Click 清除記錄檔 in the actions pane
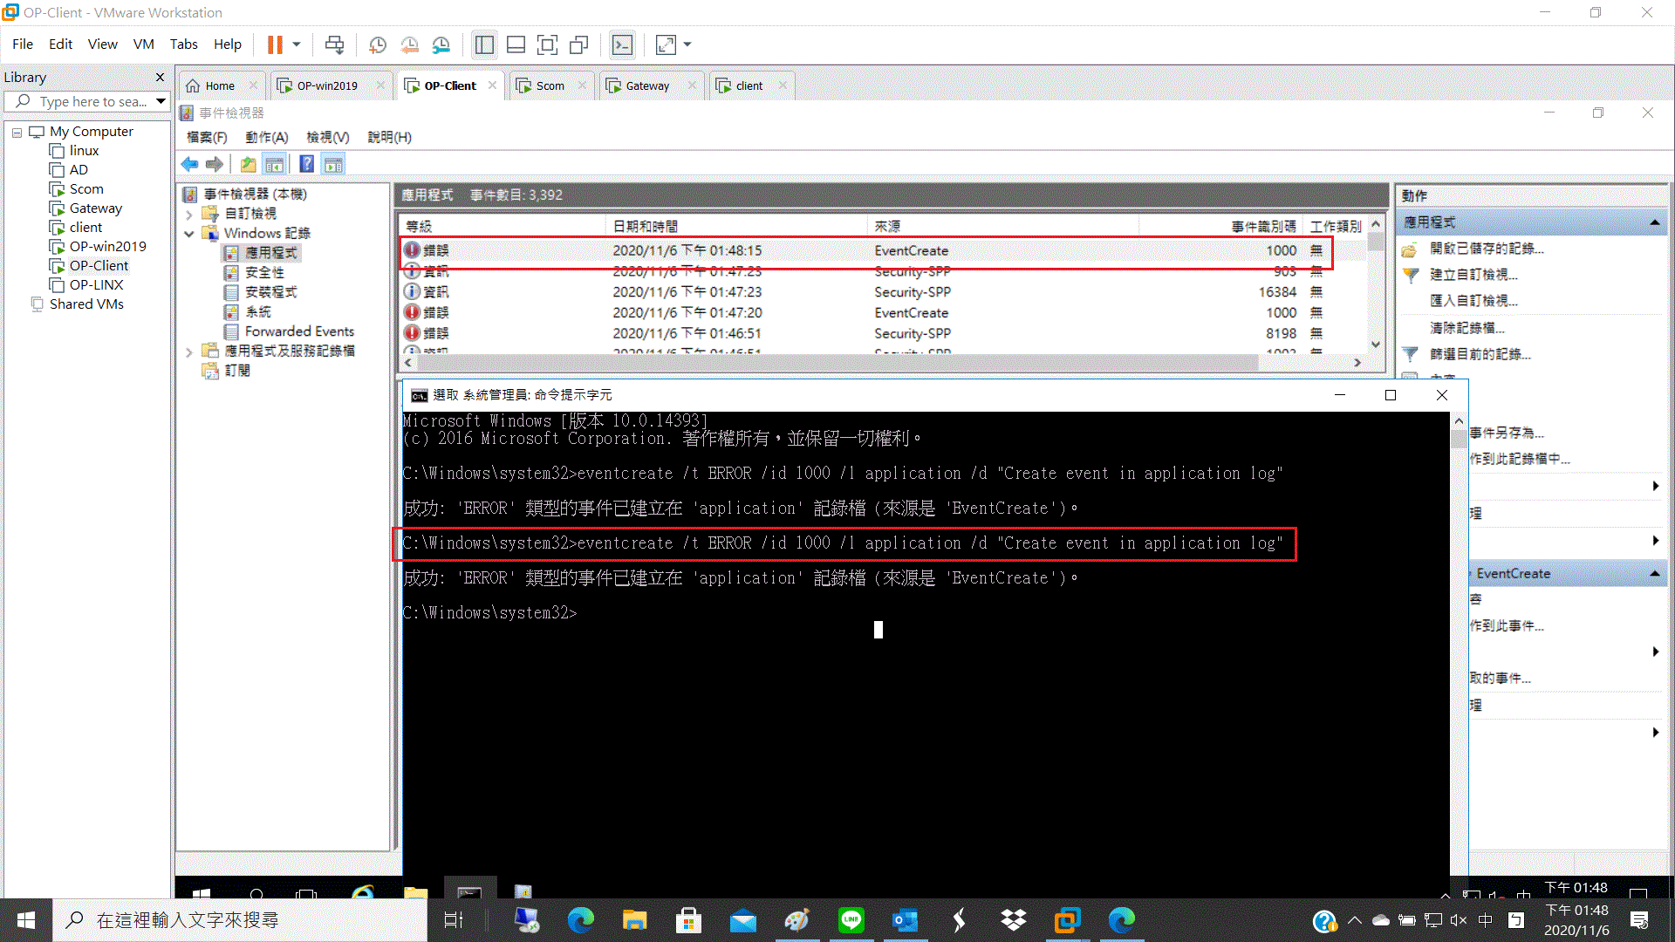This screenshot has height=942, width=1675. (x=1466, y=328)
